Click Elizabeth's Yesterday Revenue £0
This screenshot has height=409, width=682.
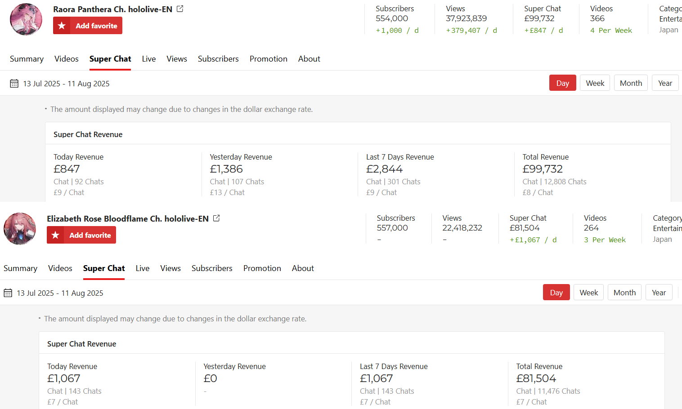point(211,378)
